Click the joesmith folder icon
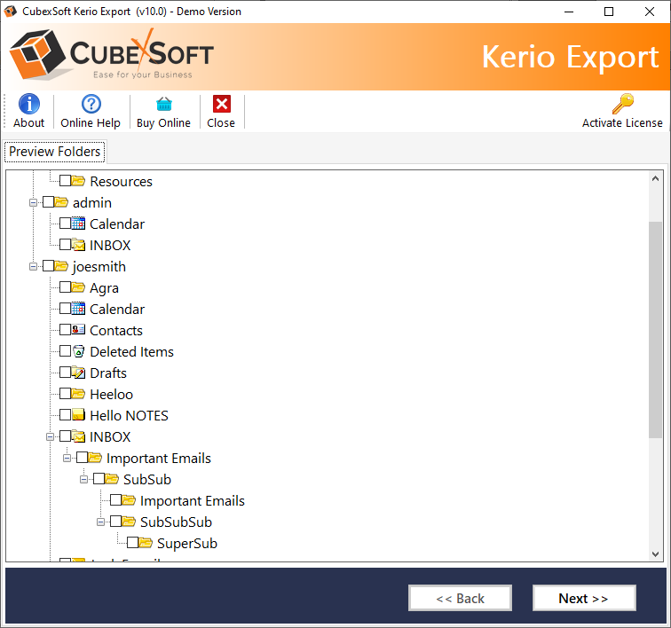The height and width of the screenshot is (628, 671). tap(61, 266)
